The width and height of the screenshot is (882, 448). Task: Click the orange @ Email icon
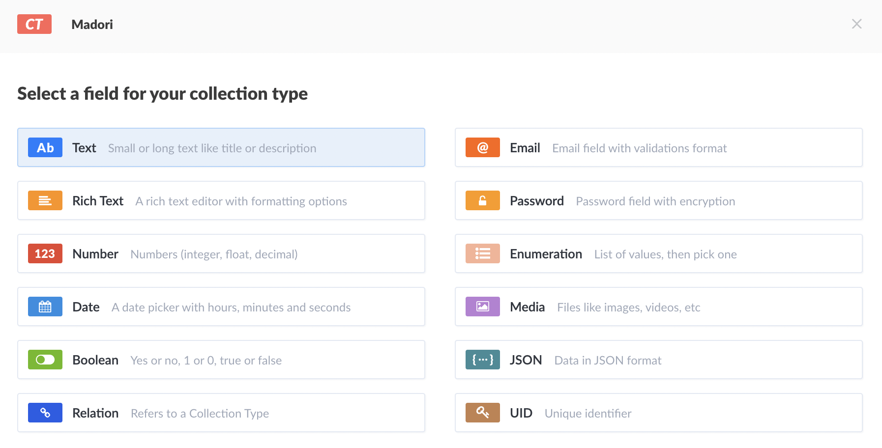482,147
